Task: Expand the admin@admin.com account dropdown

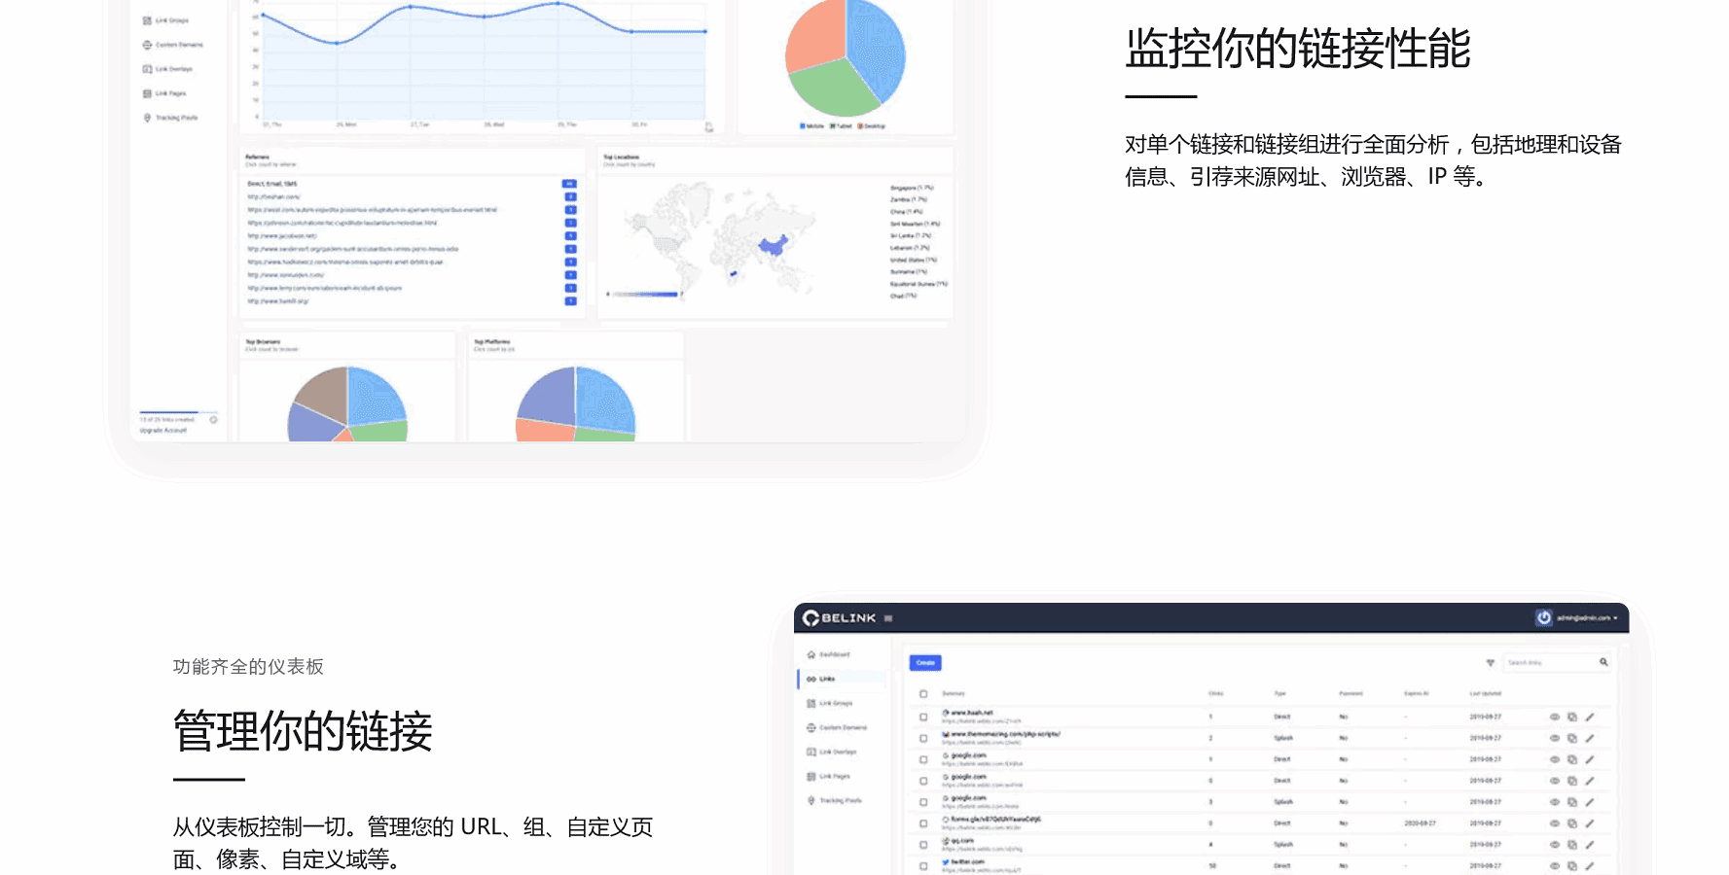Action: [x=1587, y=618]
